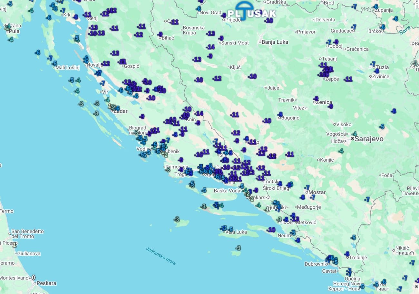
Task: Open the Dubrovnik place label
Action: click(316, 264)
